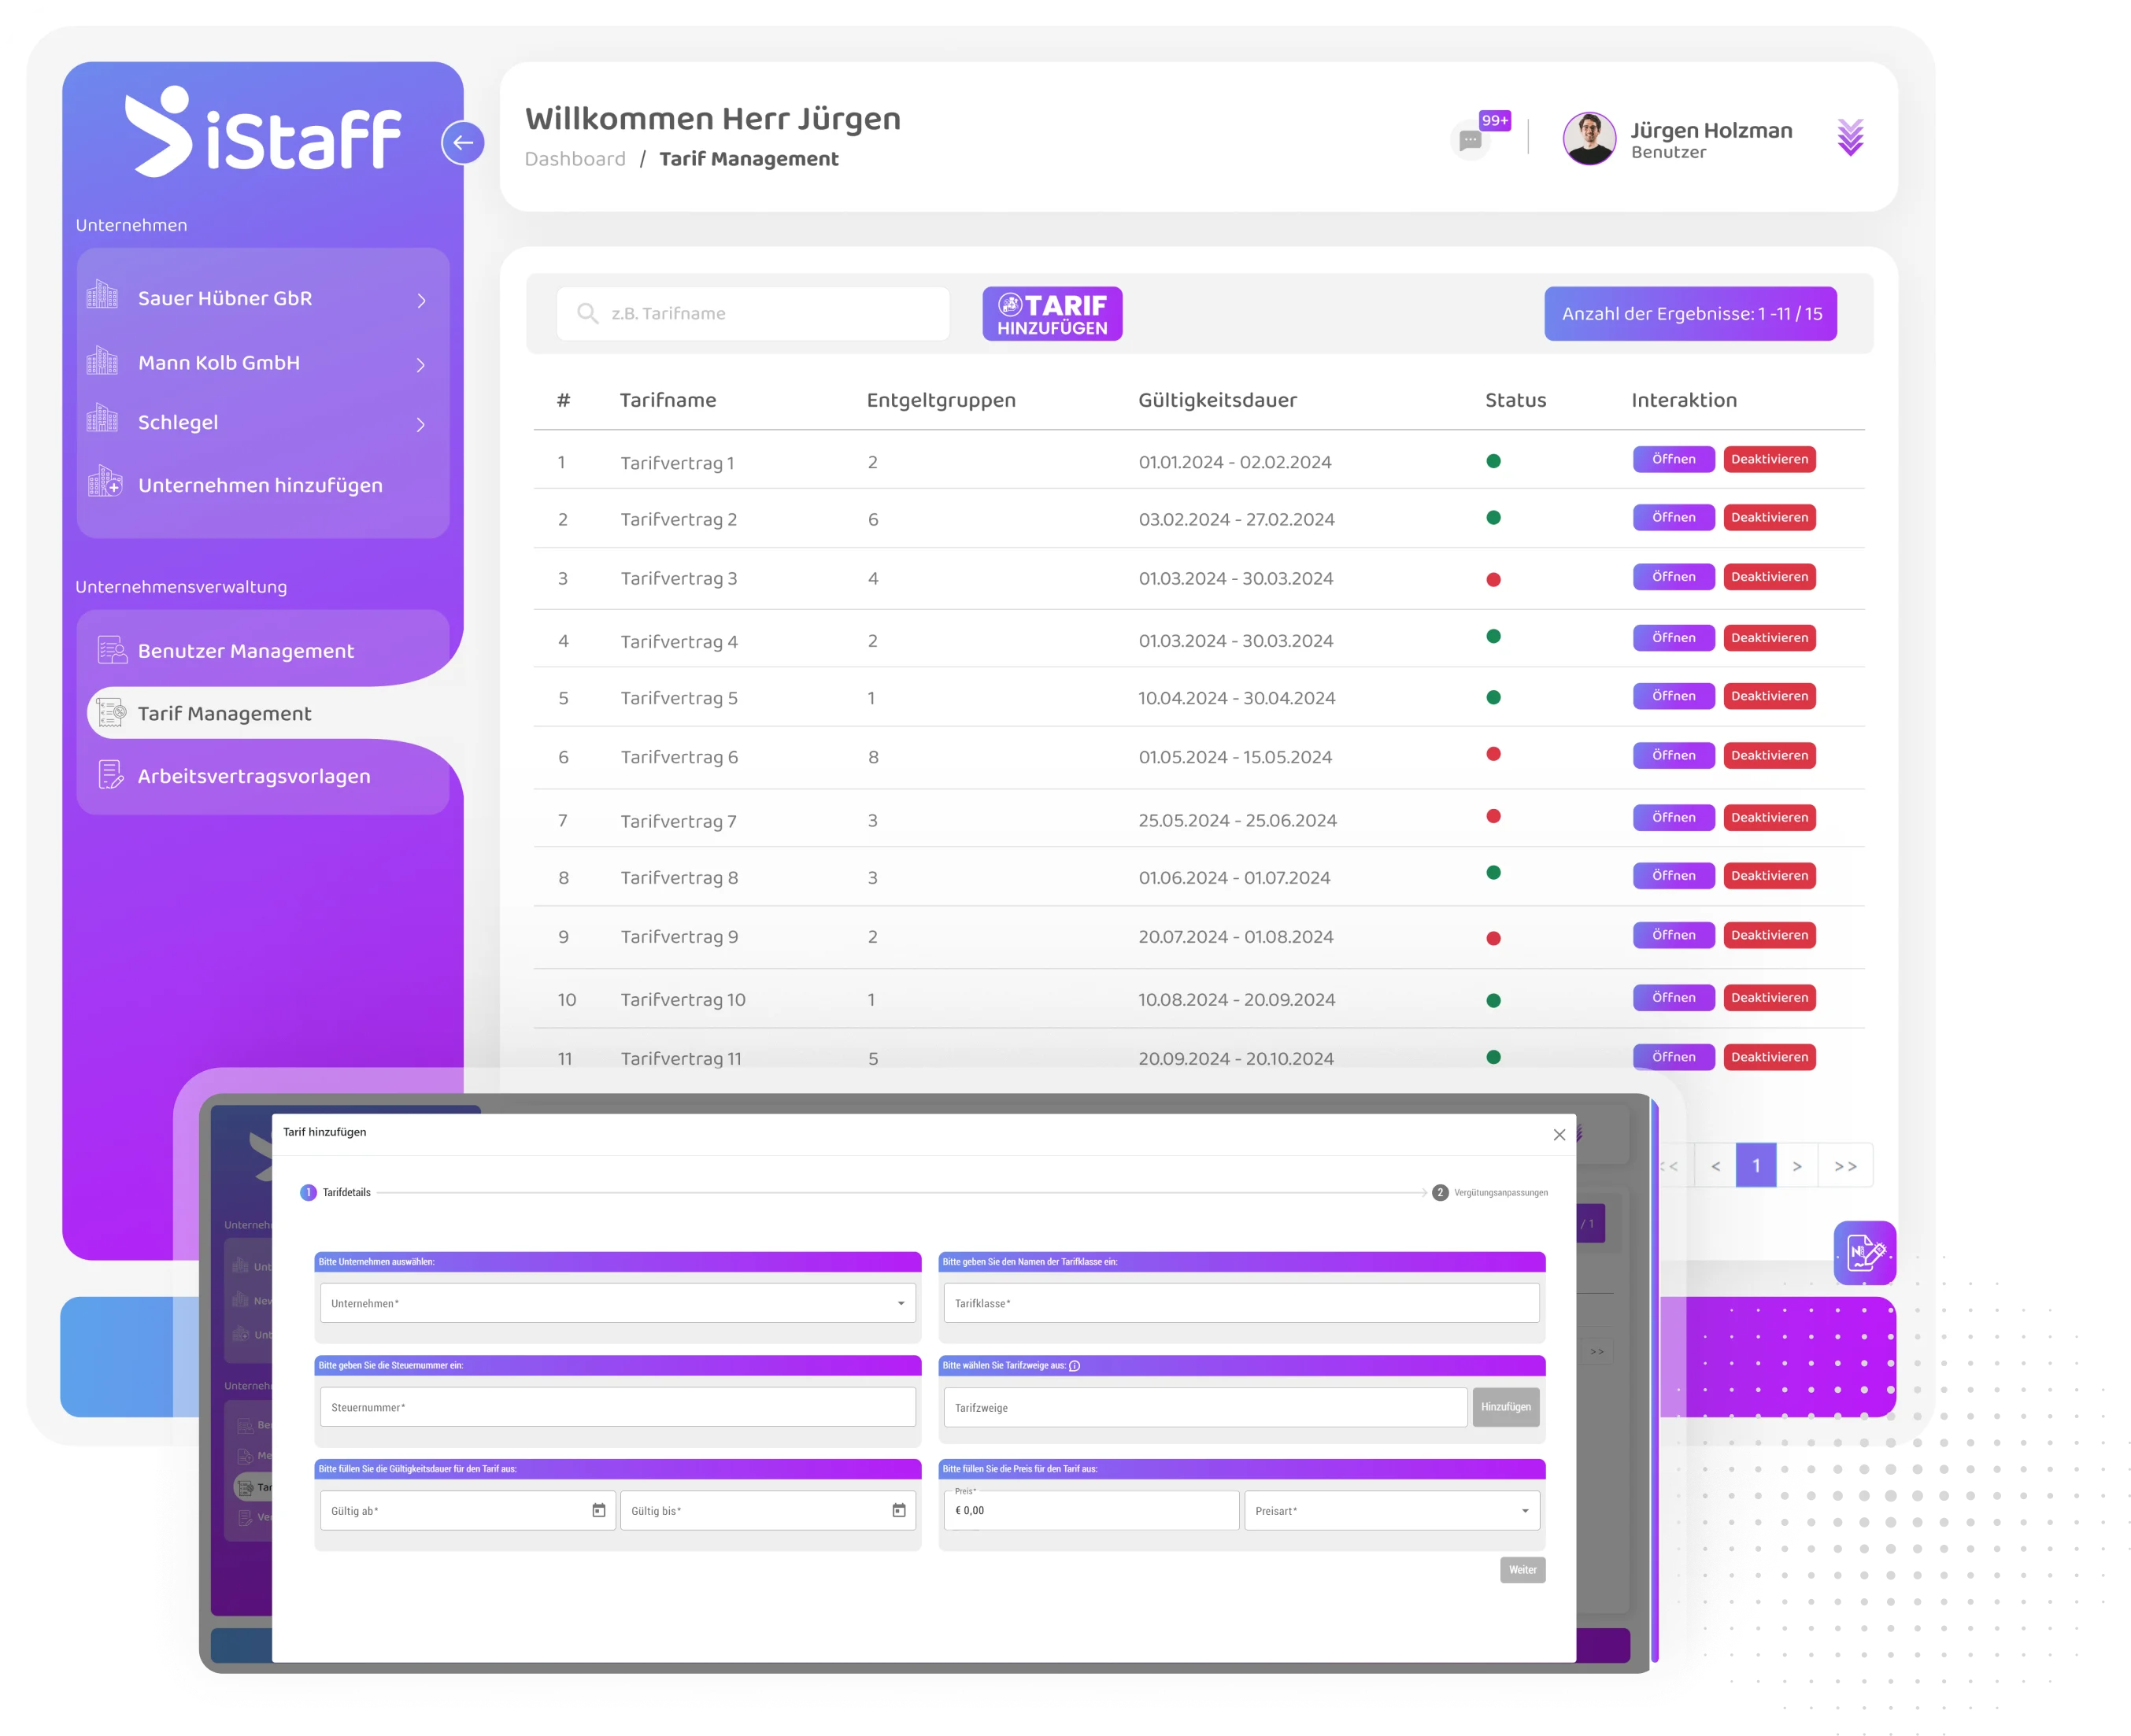
Task: Click Jürgen Holzman's profile avatar
Action: [x=1589, y=139]
